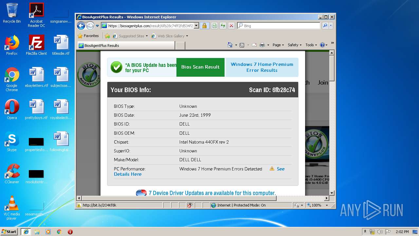This screenshot has height=236, width=419.
Task: Click Internet Explorer taskbar icon
Action: click(26, 231)
